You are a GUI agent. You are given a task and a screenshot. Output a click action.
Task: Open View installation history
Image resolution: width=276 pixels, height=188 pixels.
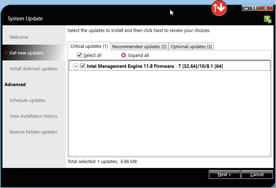coord(33,116)
